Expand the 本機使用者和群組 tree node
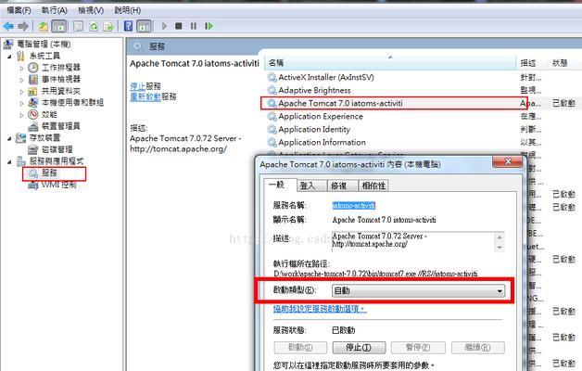This screenshot has width=582, height=371. tap(21, 103)
